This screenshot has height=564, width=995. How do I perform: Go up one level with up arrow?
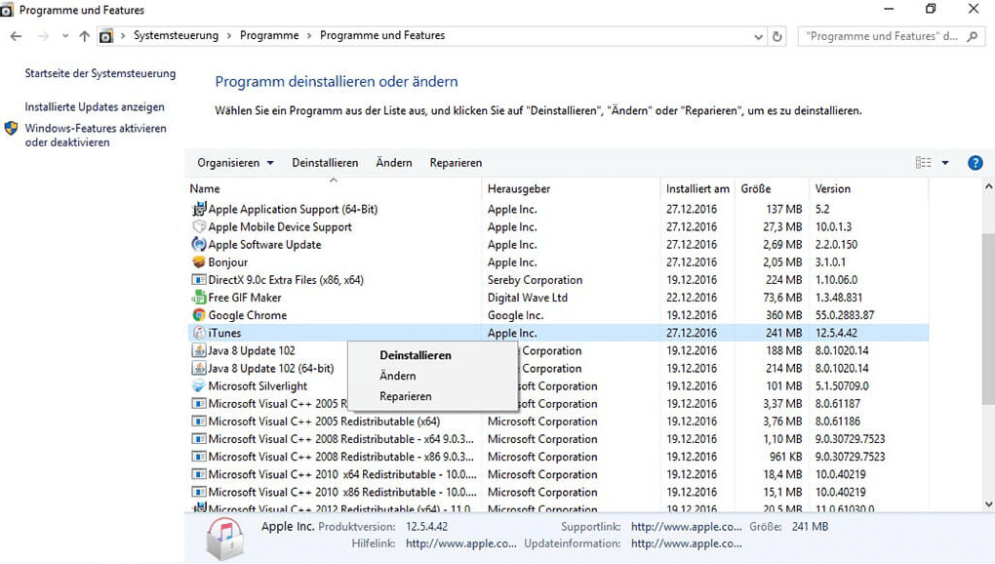85,36
